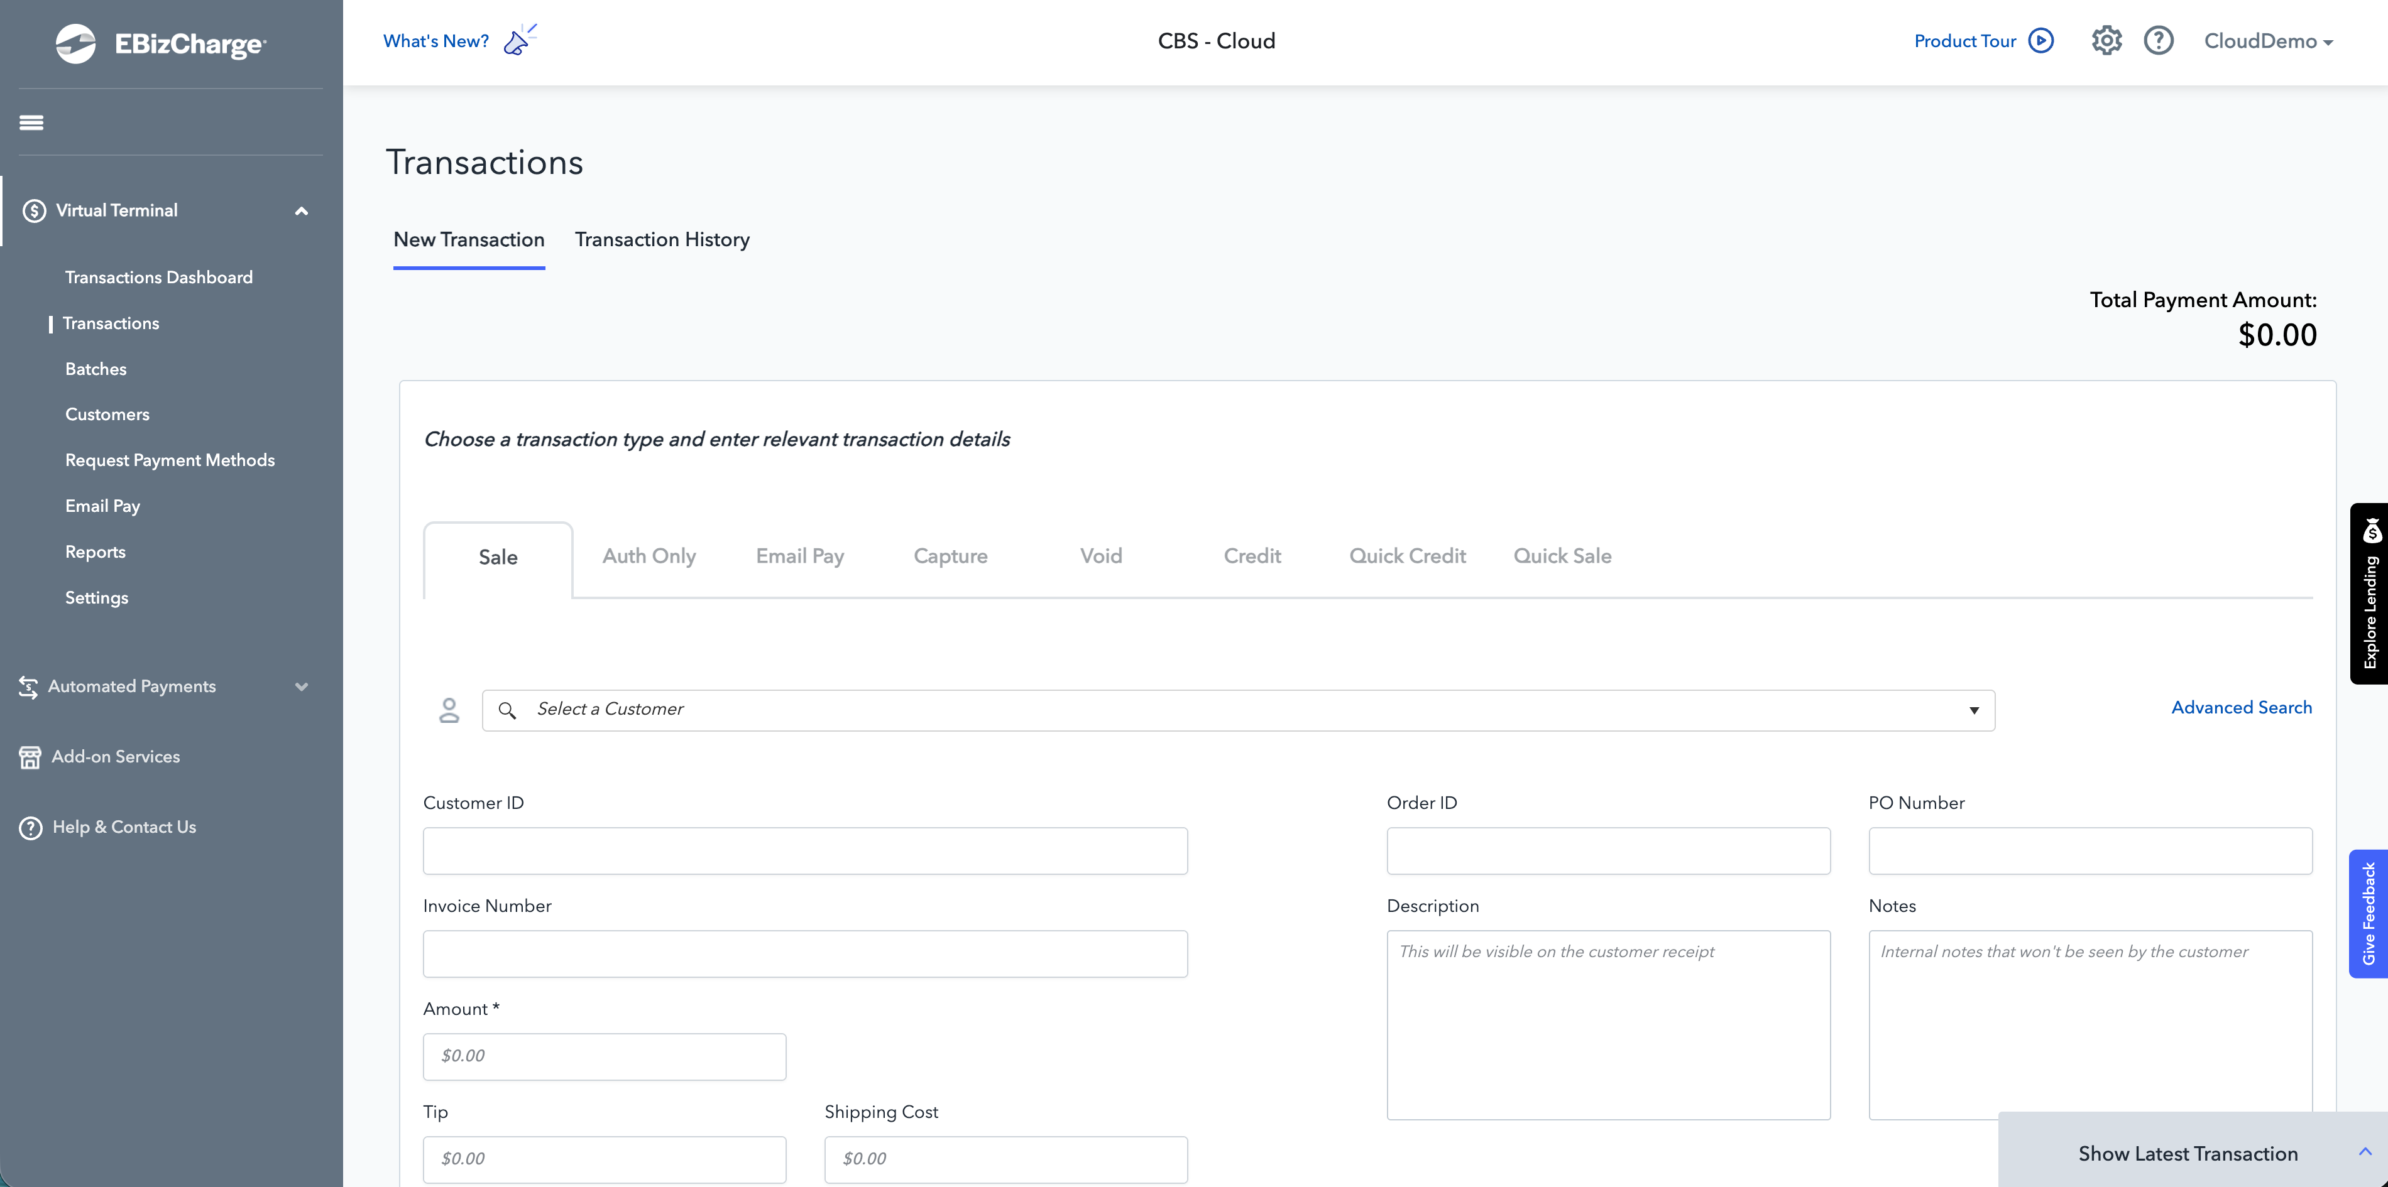Click the Help & Contact Us question icon
Screen dimensions: 2388x1187
point(31,828)
